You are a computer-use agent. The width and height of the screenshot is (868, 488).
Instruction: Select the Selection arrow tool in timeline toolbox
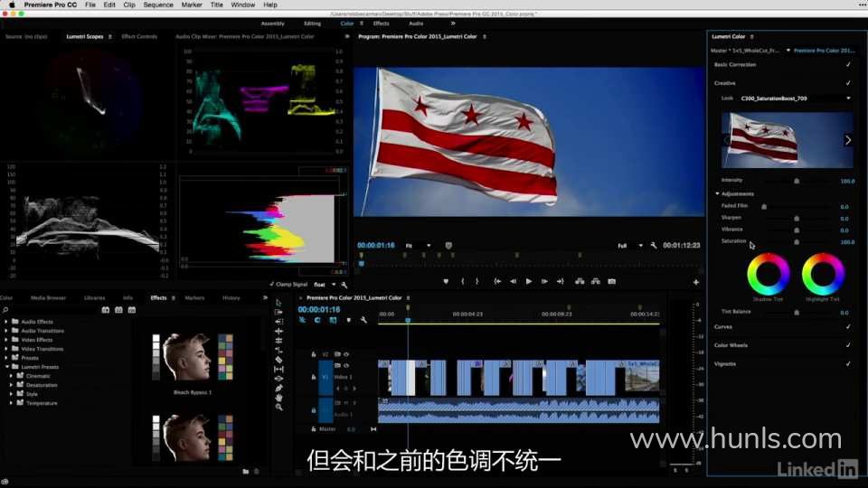tap(278, 303)
